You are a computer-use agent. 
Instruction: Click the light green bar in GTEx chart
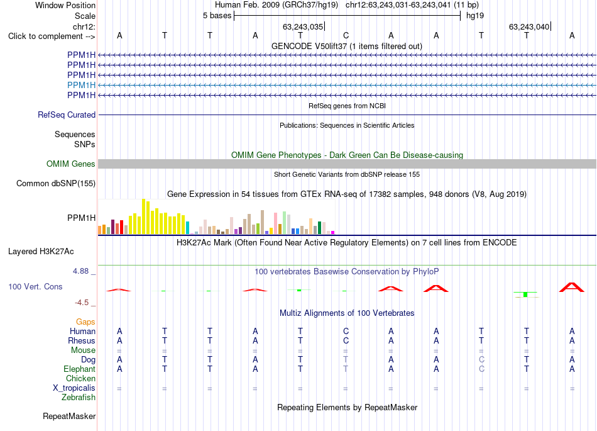pyautogui.click(x=284, y=223)
